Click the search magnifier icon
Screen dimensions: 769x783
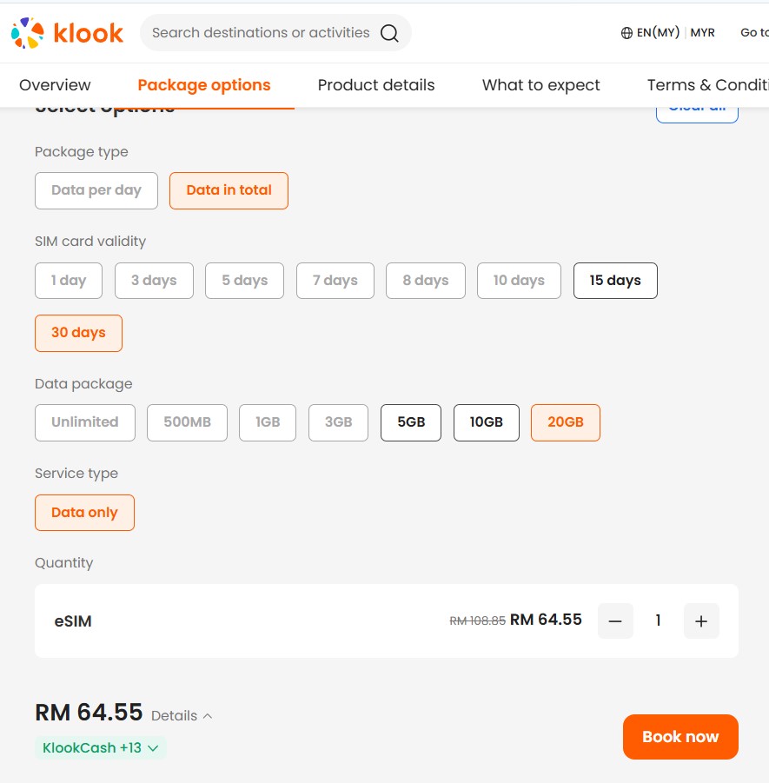tap(389, 33)
